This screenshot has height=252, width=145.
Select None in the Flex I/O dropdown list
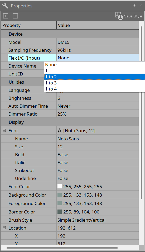coord(95,65)
